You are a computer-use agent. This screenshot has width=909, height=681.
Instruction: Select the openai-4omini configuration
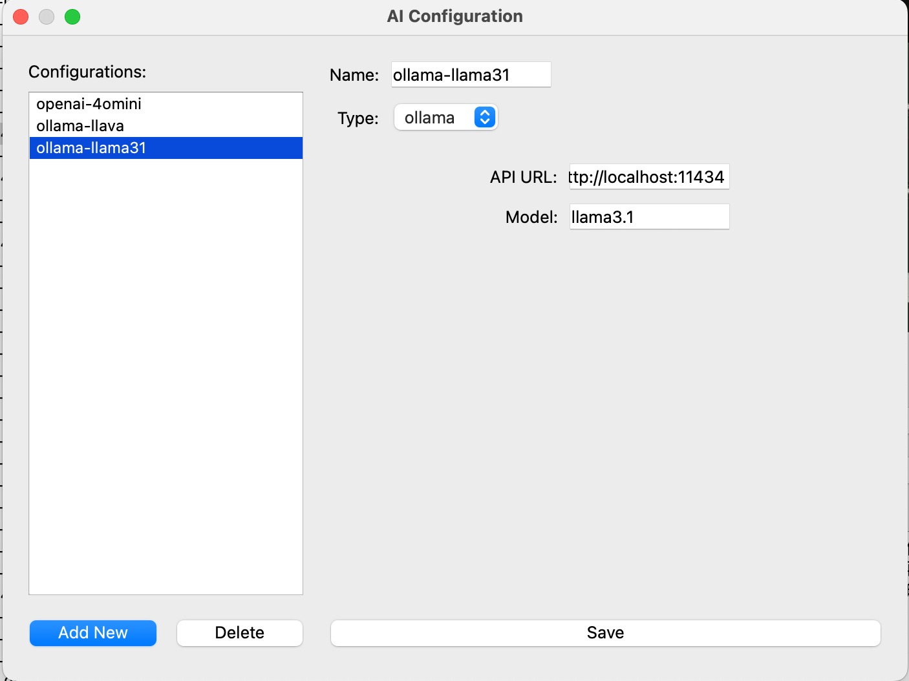point(166,104)
